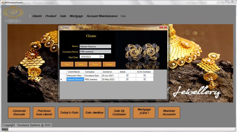
Task: Select the 20 Jun 2021 date cell
Action: [x=110, y=75]
